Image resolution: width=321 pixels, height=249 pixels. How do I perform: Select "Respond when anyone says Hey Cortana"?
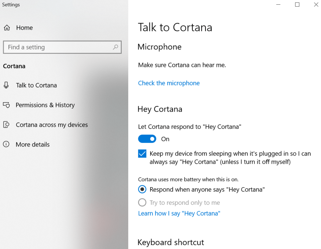pyautogui.click(x=142, y=189)
